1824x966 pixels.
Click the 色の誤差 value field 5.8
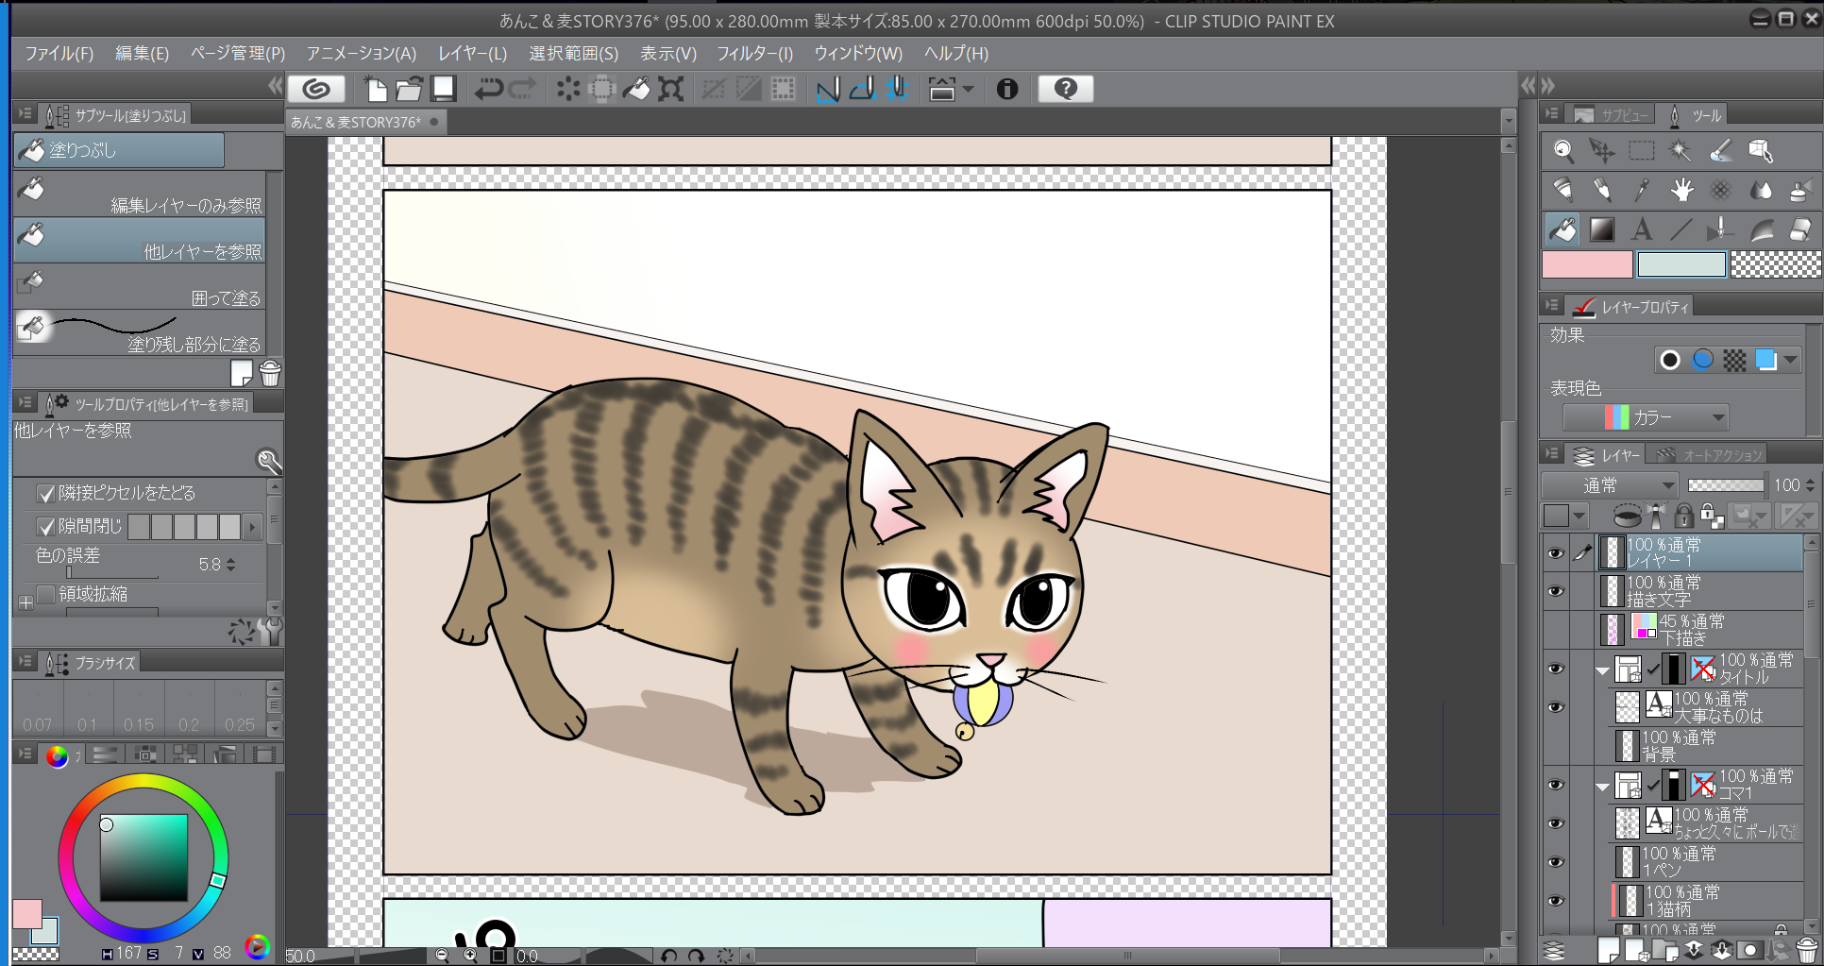(x=210, y=565)
